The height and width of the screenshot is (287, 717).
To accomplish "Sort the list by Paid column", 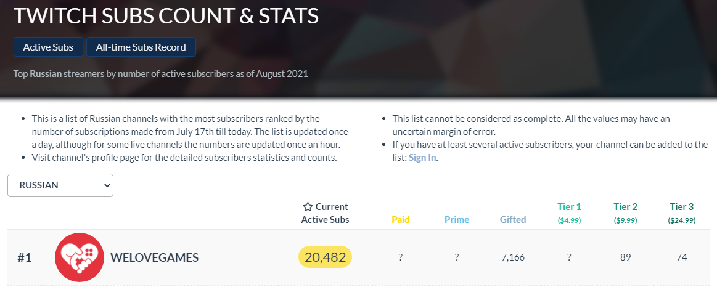I will click(401, 219).
